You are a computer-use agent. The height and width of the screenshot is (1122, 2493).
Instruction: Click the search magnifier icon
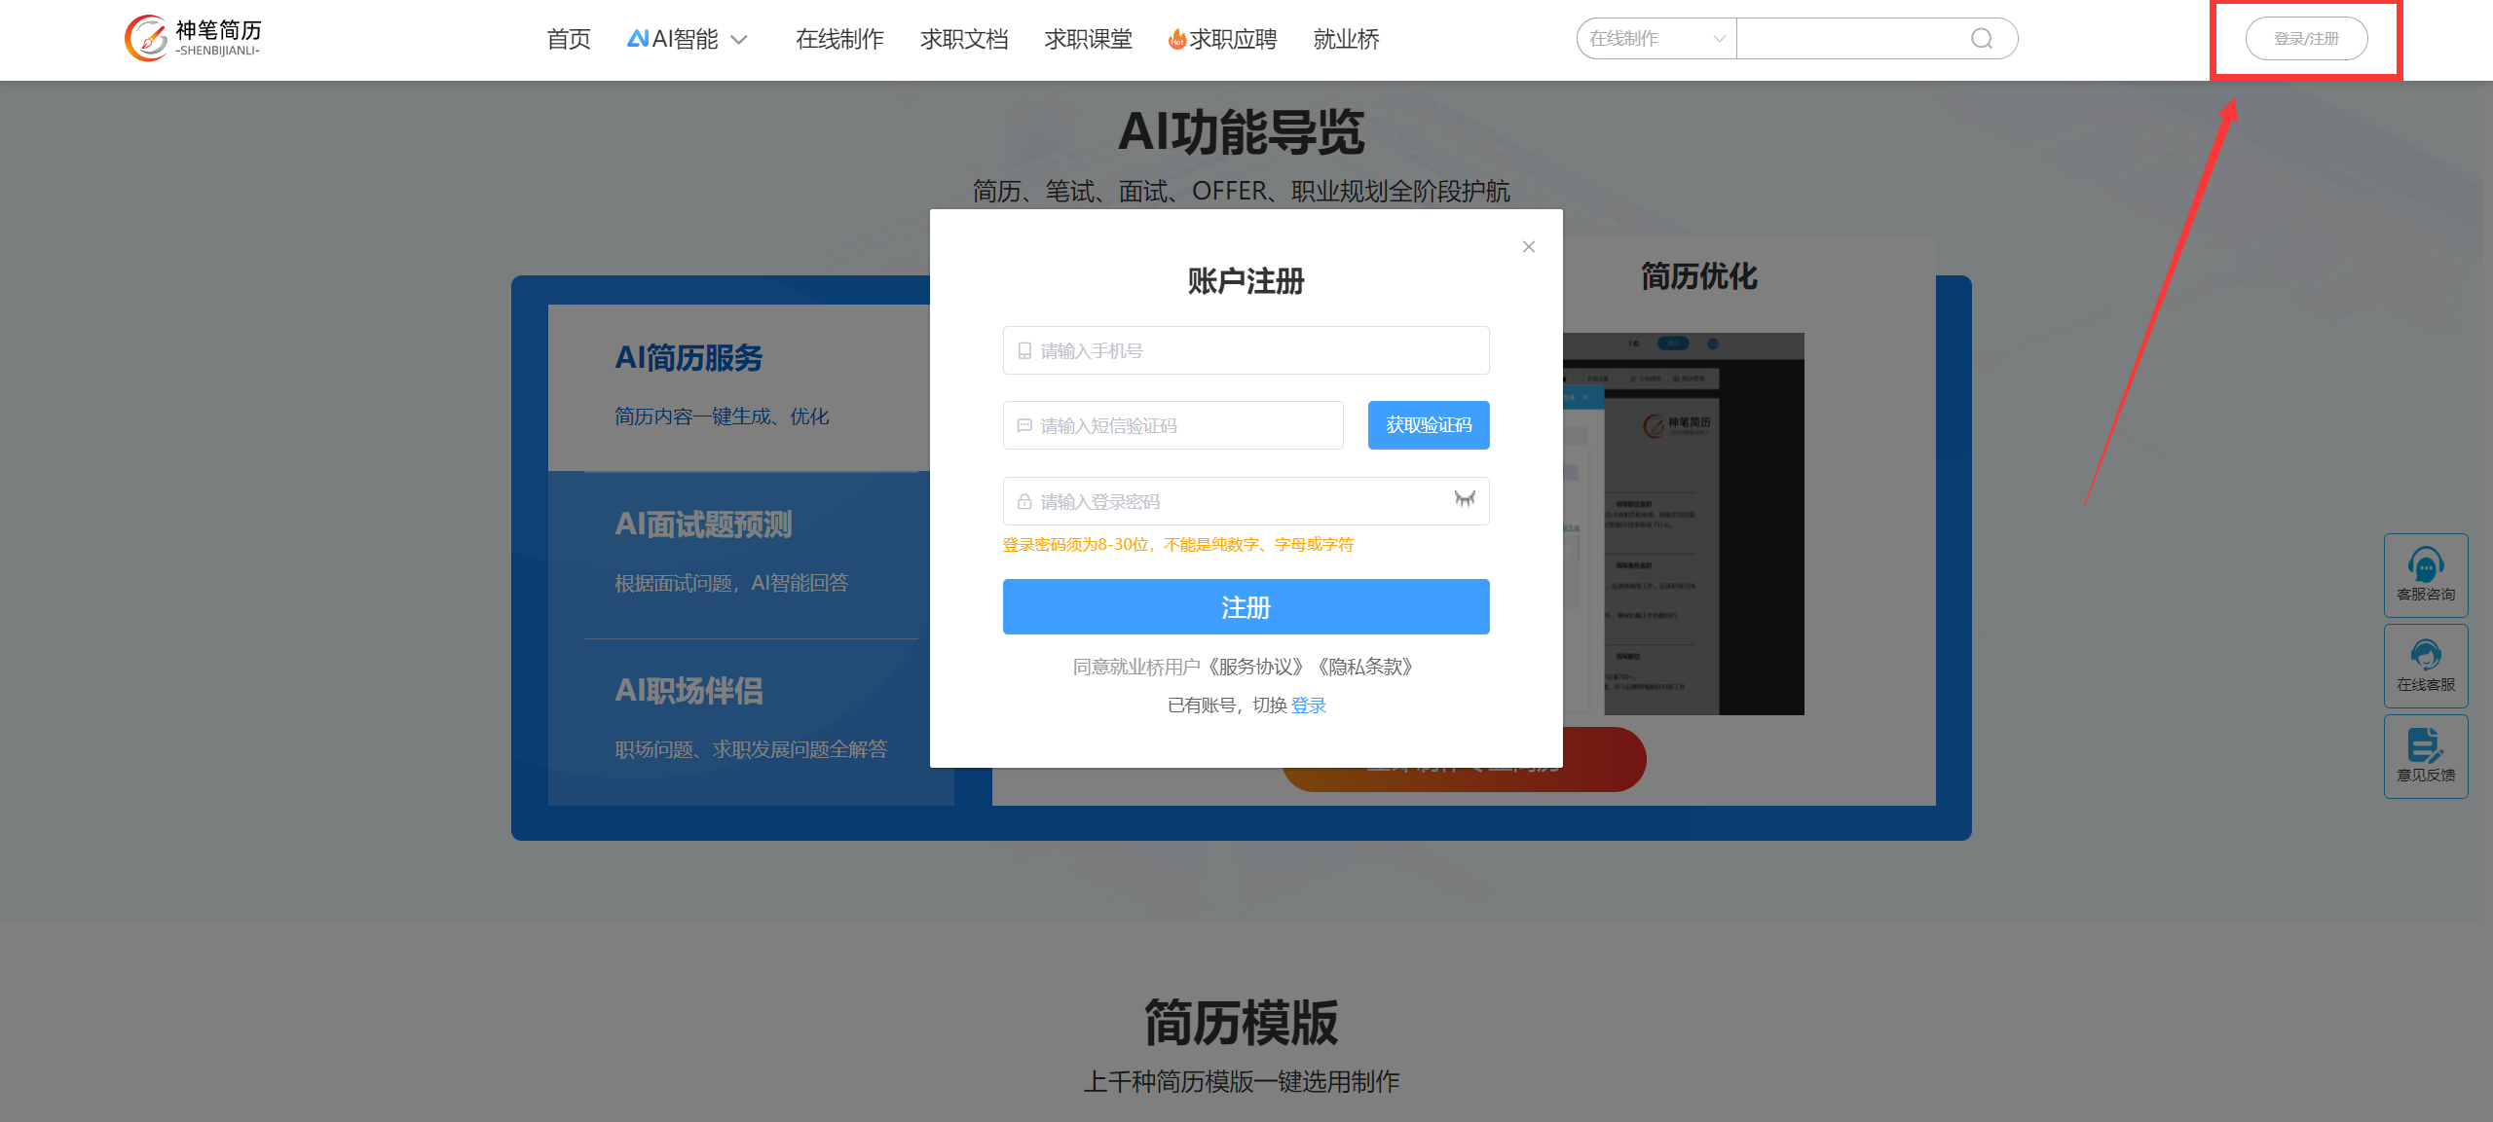click(x=1981, y=39)
